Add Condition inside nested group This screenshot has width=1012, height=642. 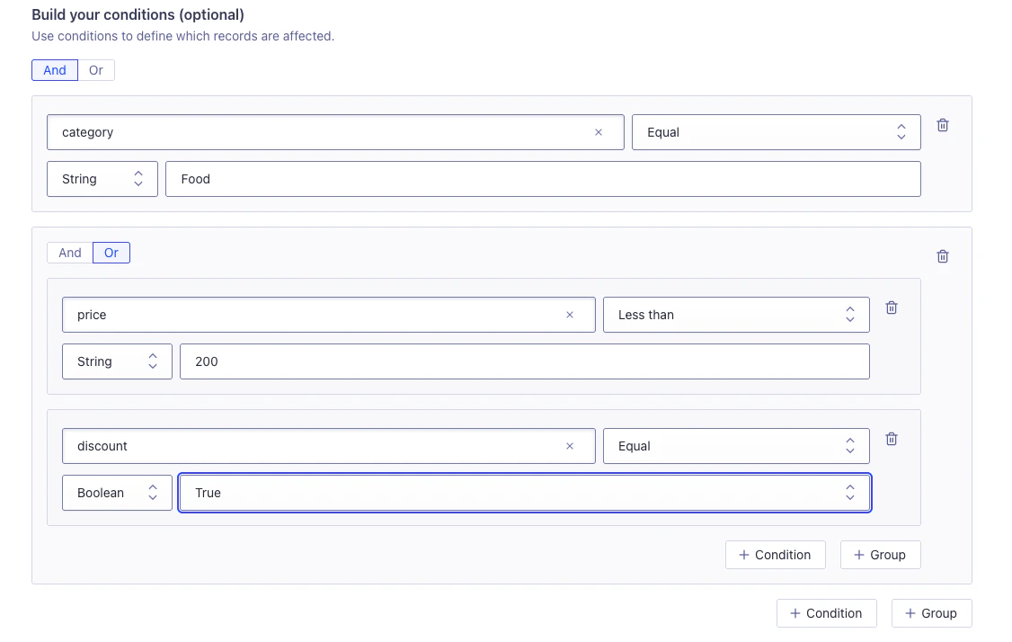click(775, 555)
